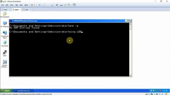Maximize the cmd.exe window
This screenshot has height=95, width=170.
(x=128, y=21)
